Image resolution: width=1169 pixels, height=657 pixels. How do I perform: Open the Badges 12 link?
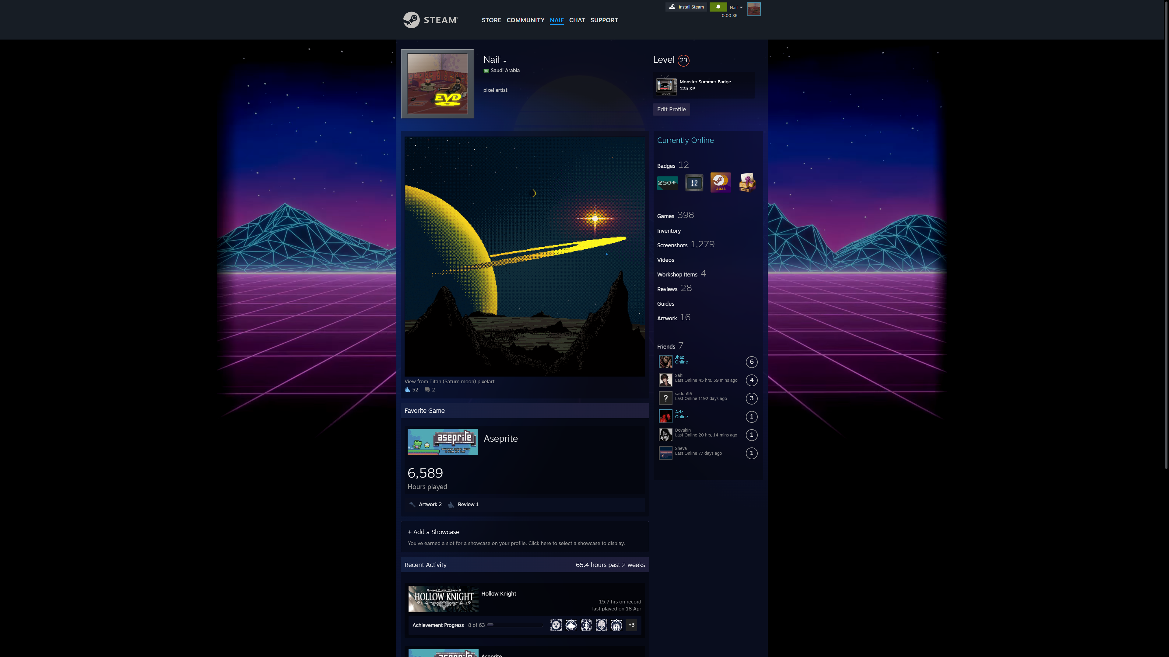coord(673,165)
